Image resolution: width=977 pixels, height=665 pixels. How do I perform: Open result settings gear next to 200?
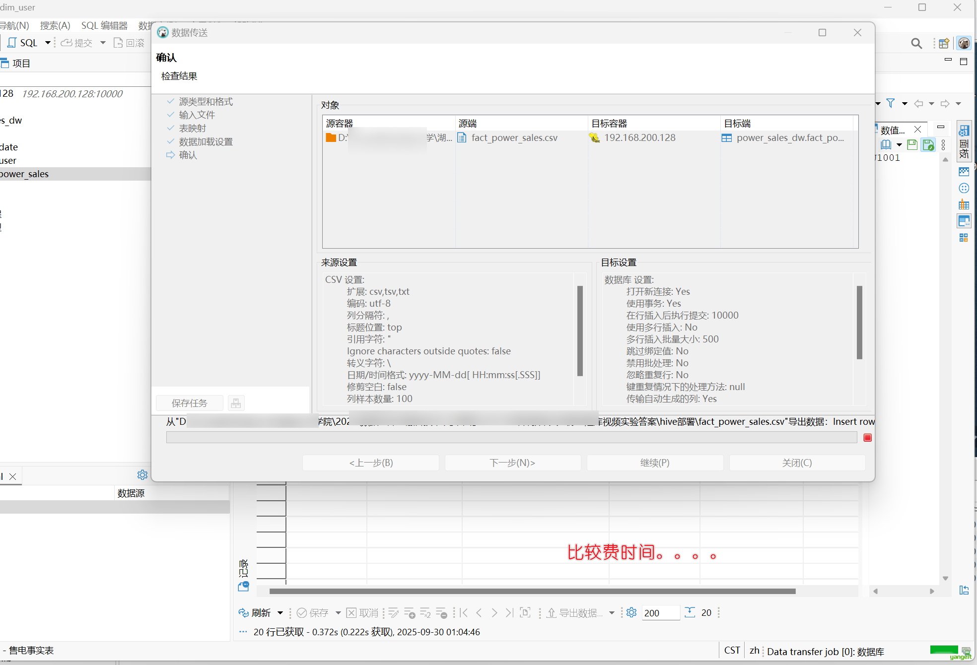[x=631, y=612]
